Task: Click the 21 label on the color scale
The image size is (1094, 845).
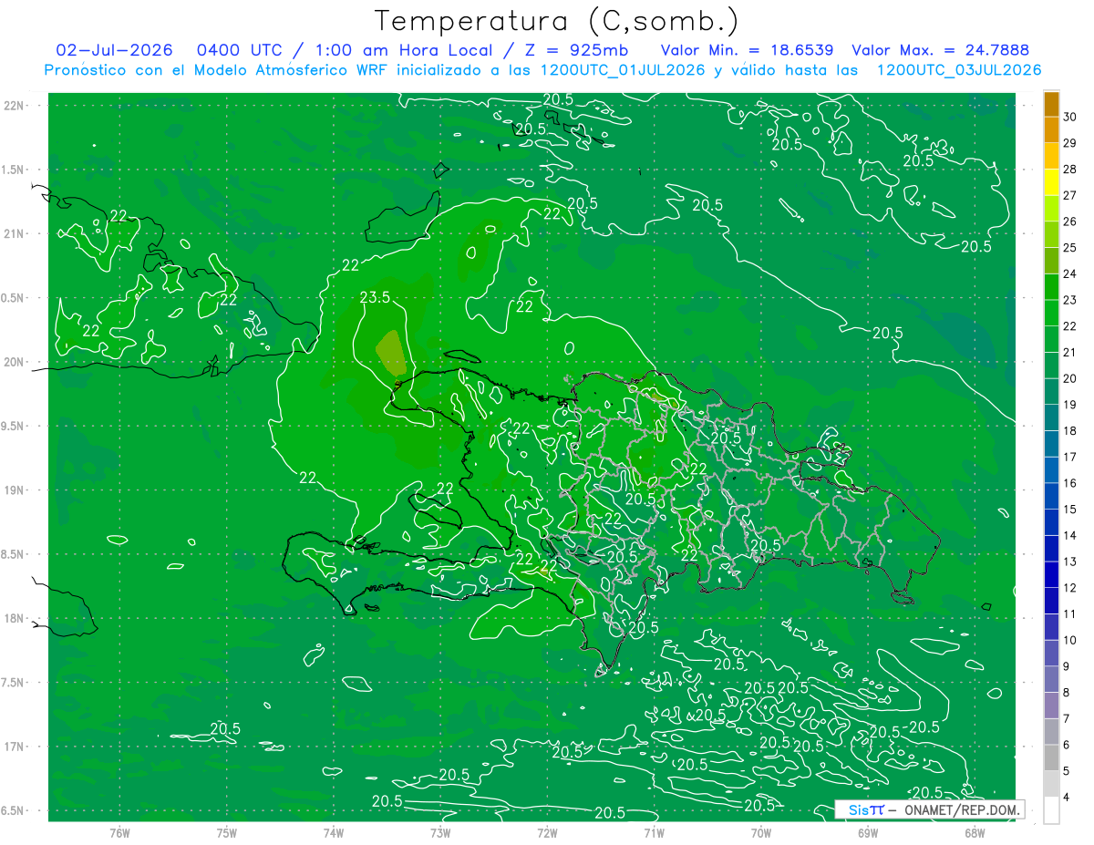Action: [x=1070, y=352]
